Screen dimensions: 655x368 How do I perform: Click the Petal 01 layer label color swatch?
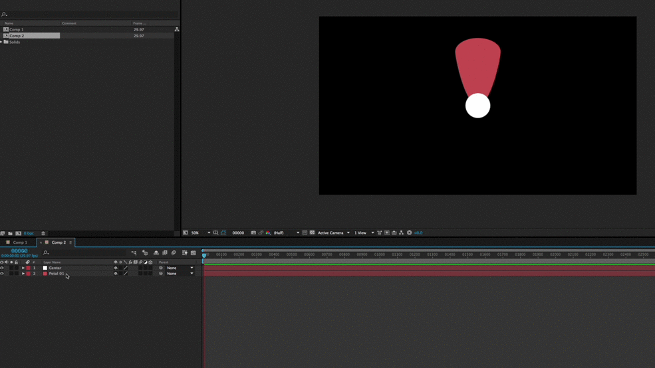coord(29,274)
